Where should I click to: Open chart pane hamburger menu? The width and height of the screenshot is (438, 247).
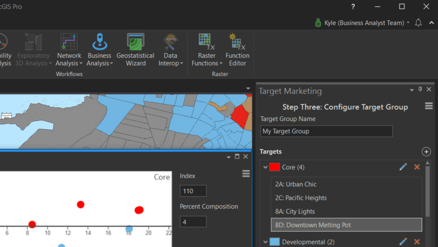[246, 174]
